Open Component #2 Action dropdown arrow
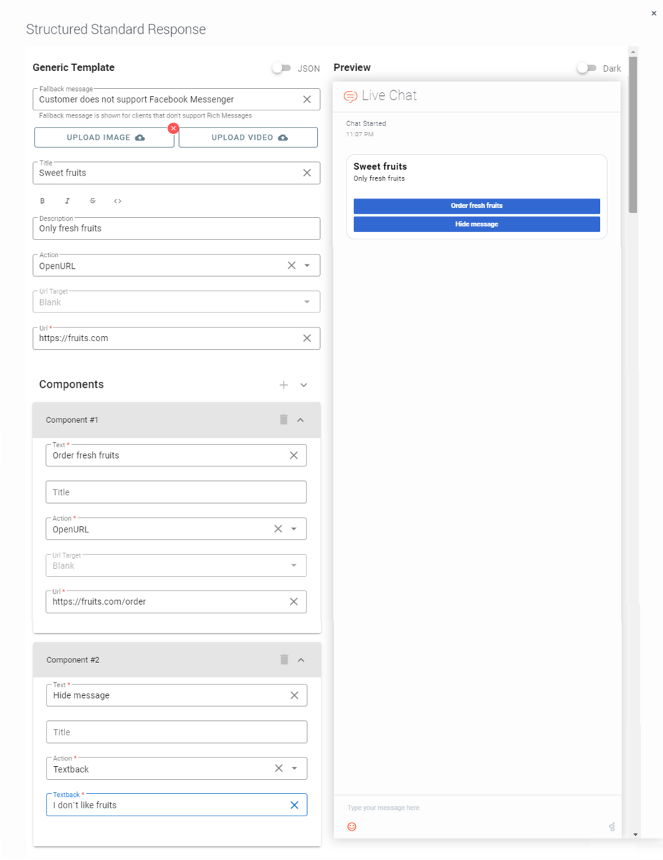 point(294,769)
